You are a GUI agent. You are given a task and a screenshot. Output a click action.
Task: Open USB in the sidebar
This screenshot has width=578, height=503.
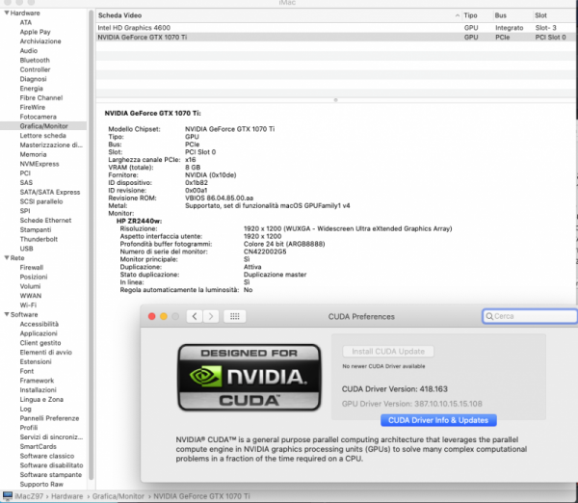[x=27, y=249]
